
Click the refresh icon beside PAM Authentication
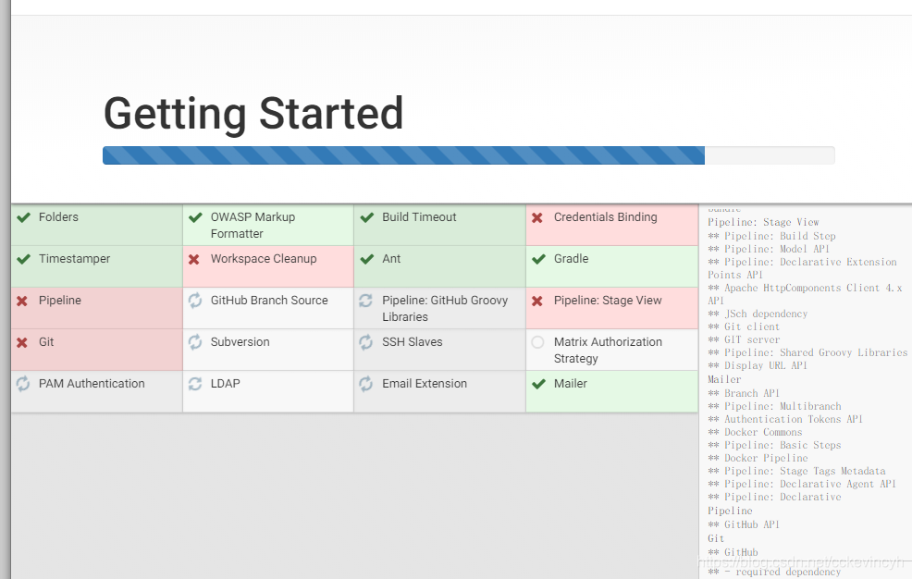pos(23,384)
